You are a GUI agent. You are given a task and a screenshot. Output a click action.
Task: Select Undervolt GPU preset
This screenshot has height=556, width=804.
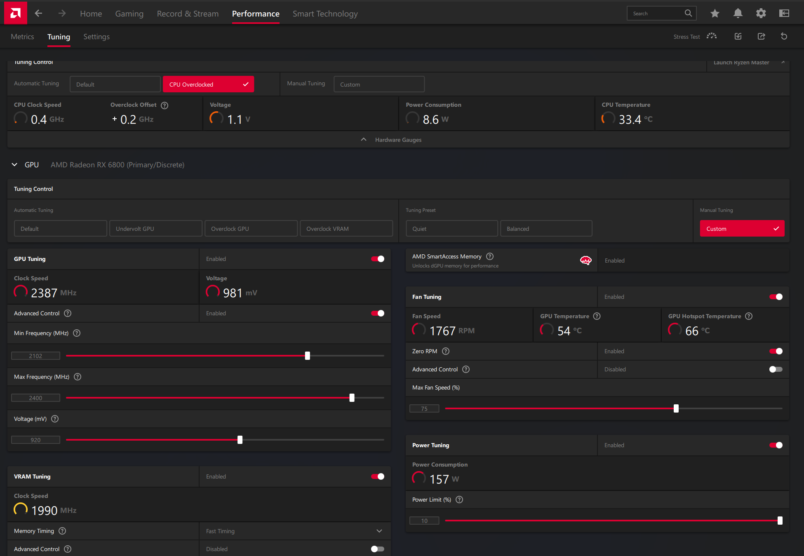156,228
